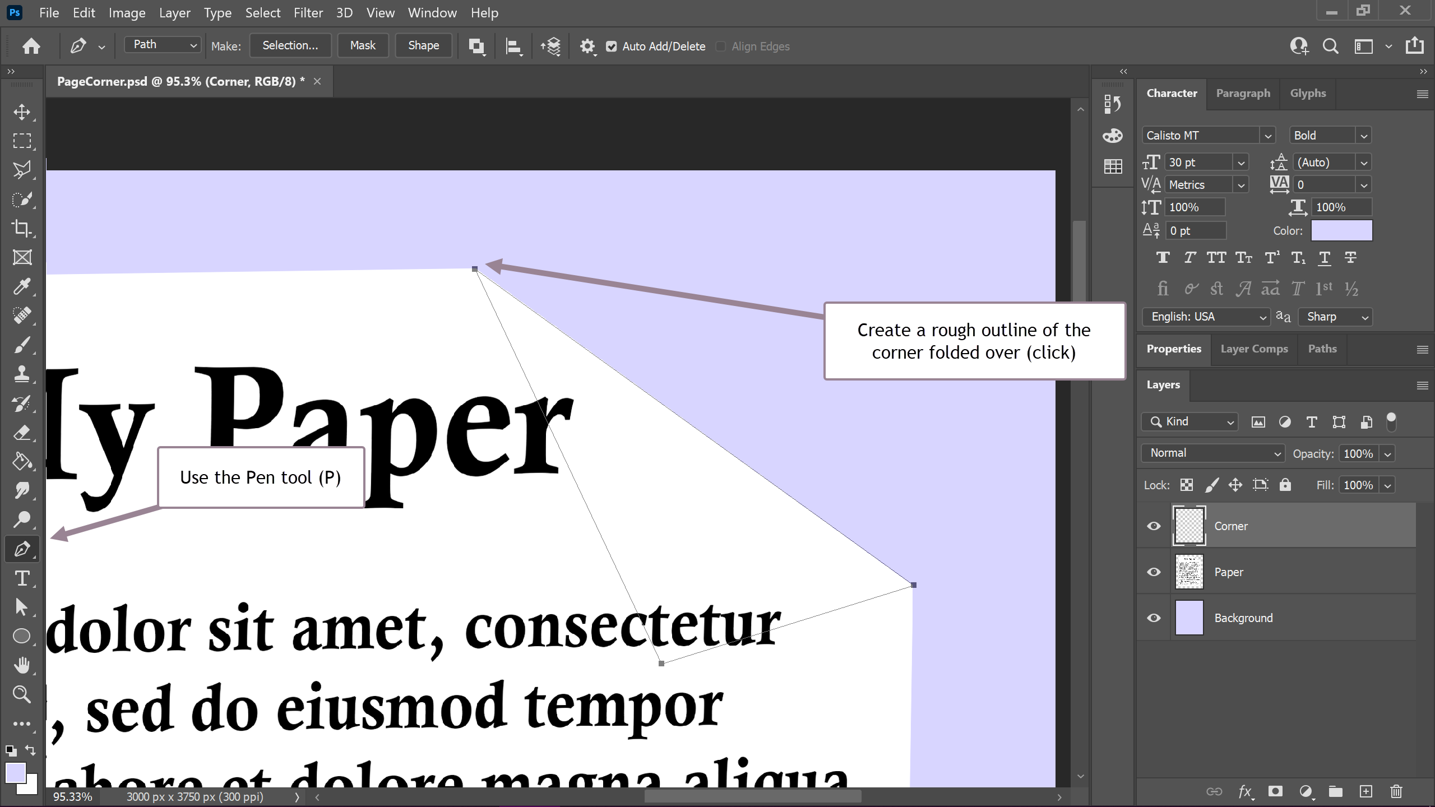This screenshot has width=1435, height=807.
Task: Hide the Paper layer
Action: tap(1154, 572)
